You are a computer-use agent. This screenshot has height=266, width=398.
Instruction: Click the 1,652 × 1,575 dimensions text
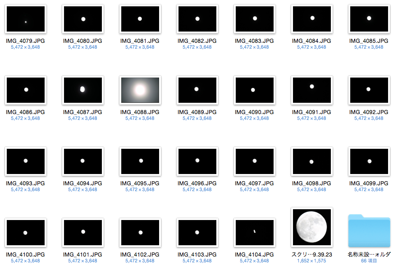(x=312, y=261)
